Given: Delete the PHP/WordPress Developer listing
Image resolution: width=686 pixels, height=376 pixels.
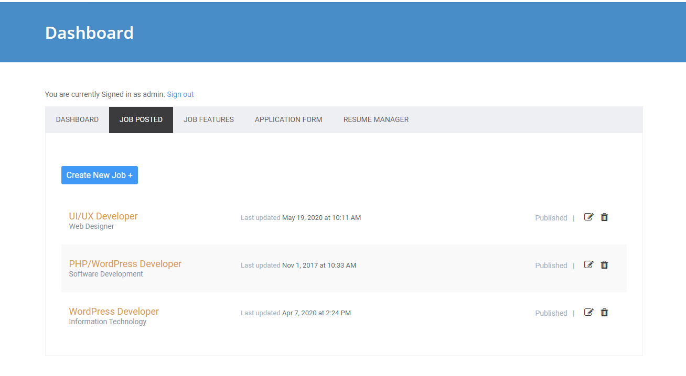Looking at the screenshot, I should [604, 264].
